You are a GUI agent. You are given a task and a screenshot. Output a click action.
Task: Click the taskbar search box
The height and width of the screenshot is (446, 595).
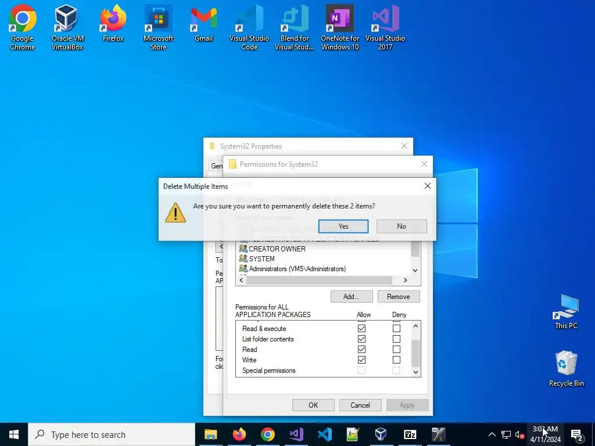[x=112, y=434]
